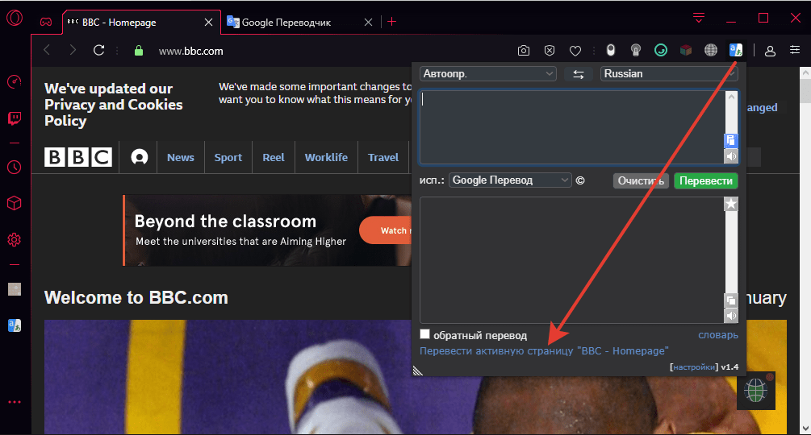Image resolution: width=811 pixels, height=435 pixels.
Task: Click "Перевести активную страницу" link
Action: coord(544,351)
